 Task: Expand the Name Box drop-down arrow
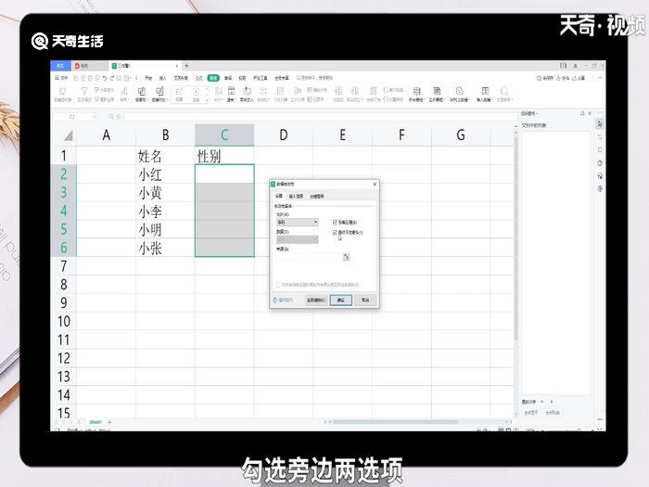point(94,117)
